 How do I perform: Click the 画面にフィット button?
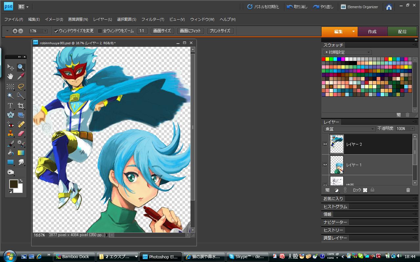191,31
